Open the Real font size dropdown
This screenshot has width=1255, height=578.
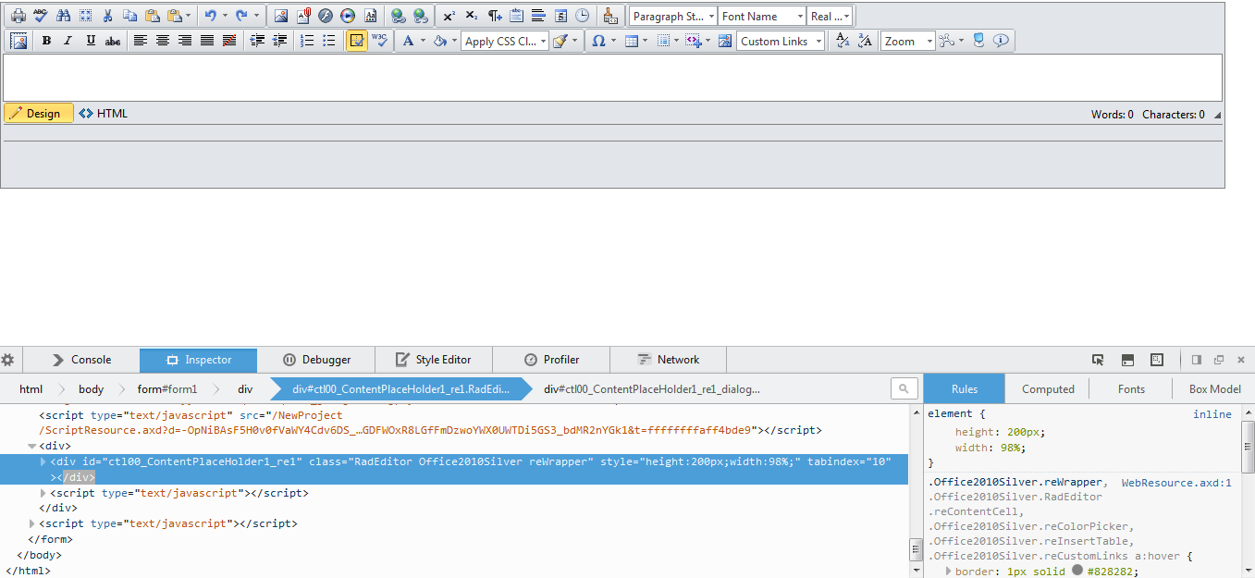830,16
